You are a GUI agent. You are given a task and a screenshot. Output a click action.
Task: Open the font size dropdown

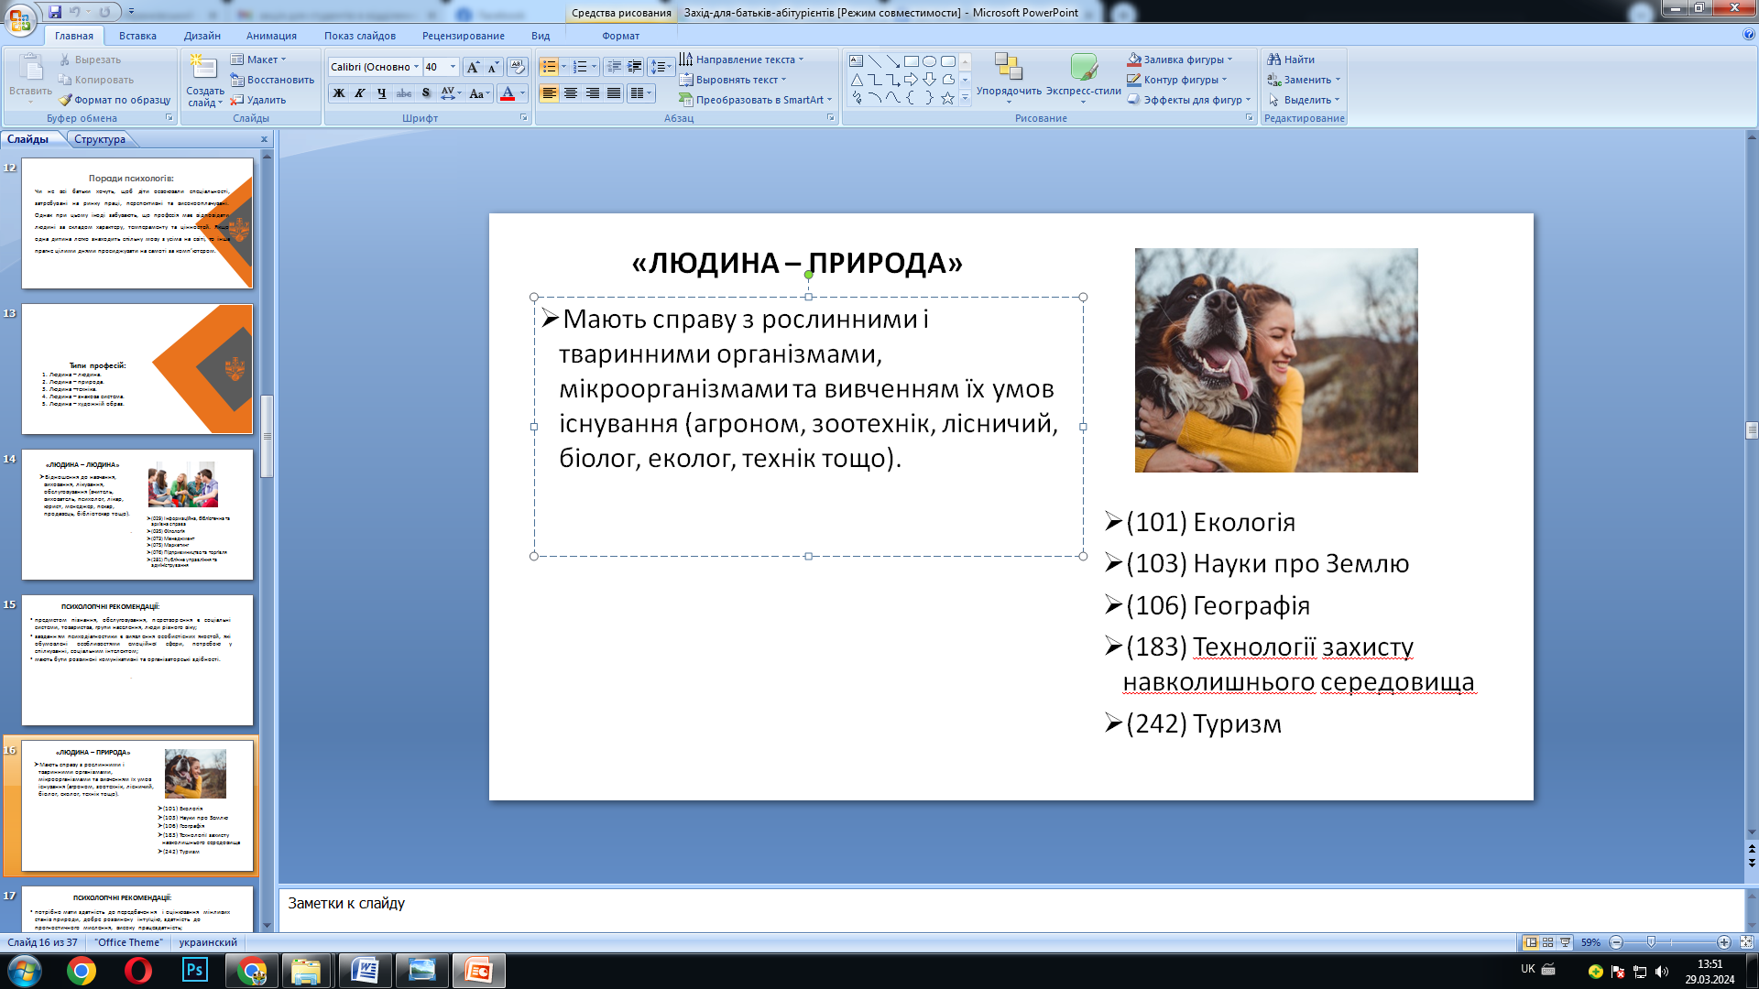pos(453,67)
